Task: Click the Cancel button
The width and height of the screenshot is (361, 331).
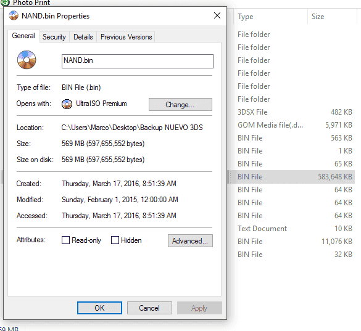Action: [149, 308]
